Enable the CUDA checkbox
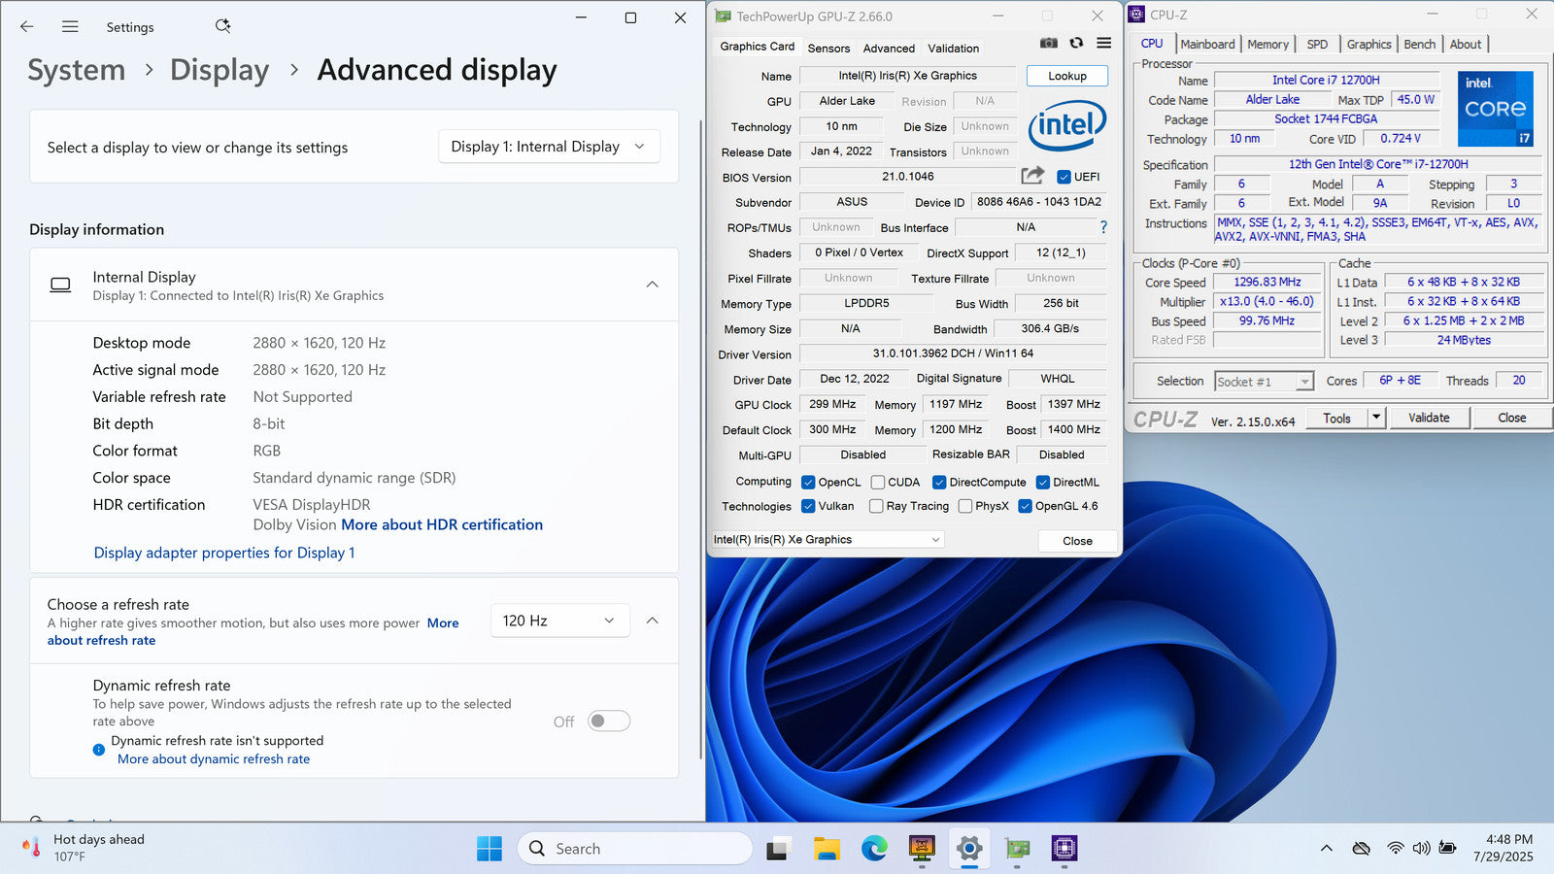1554x874 pixels. (x=878, y=482)
